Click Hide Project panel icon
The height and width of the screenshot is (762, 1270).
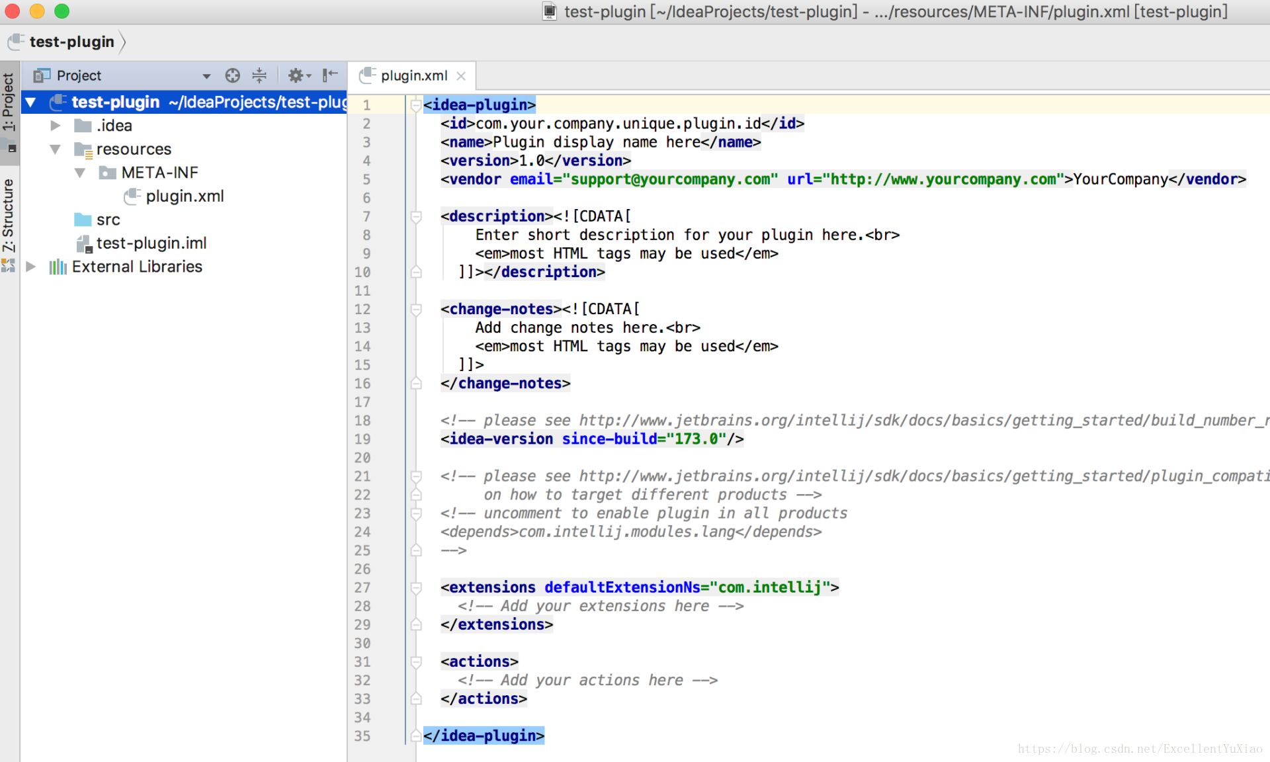click(329, 75)
